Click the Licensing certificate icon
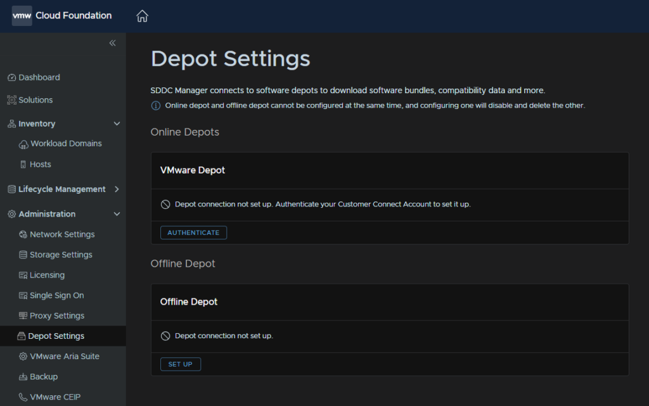The image size is (649, 406). [x=23, y=275]
